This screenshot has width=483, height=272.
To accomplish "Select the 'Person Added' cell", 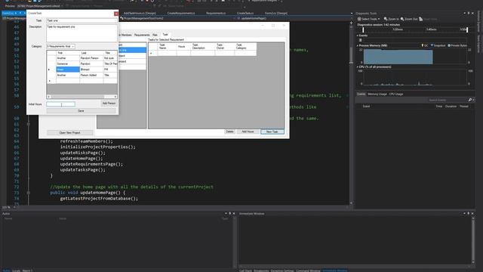I will 91,76.
